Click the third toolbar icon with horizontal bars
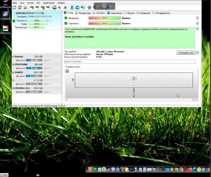Viewport: 211px width, 177px height. coord(25,7)
